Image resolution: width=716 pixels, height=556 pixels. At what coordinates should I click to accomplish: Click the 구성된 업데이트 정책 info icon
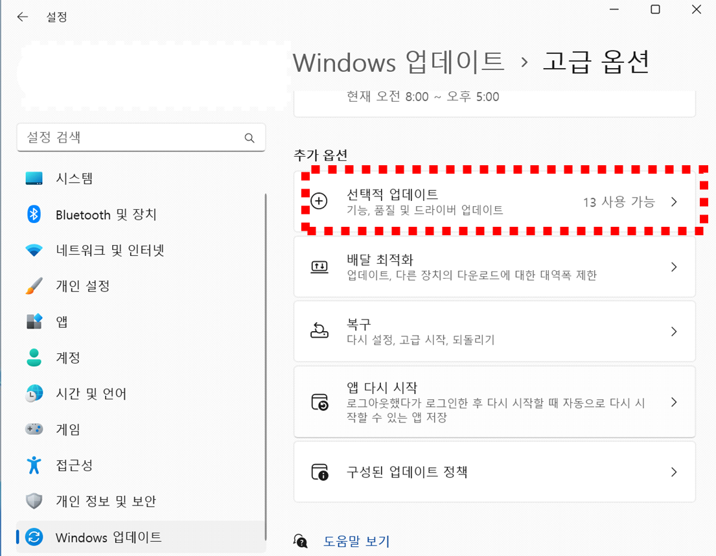(x=319, y=472)
